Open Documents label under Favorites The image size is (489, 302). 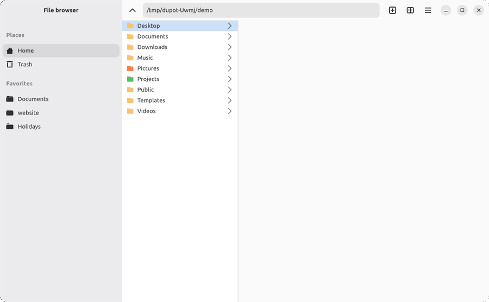(x=33, y=99)
